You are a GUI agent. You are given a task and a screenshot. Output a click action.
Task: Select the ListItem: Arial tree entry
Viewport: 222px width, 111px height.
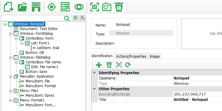48,48
